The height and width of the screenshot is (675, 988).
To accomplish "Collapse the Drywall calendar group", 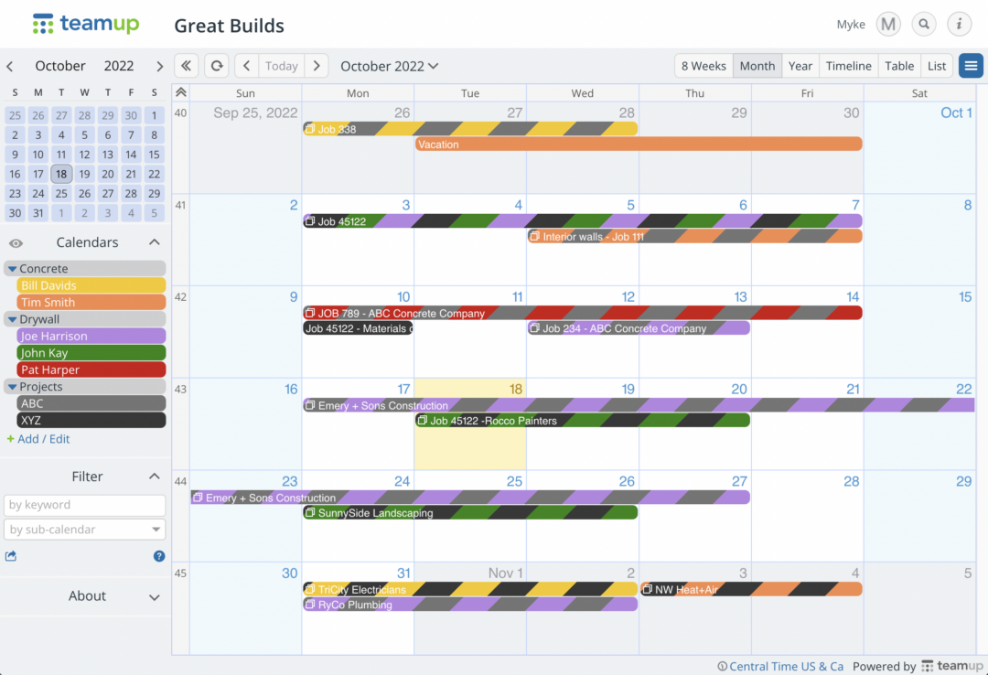I will (x=12, y=318).
